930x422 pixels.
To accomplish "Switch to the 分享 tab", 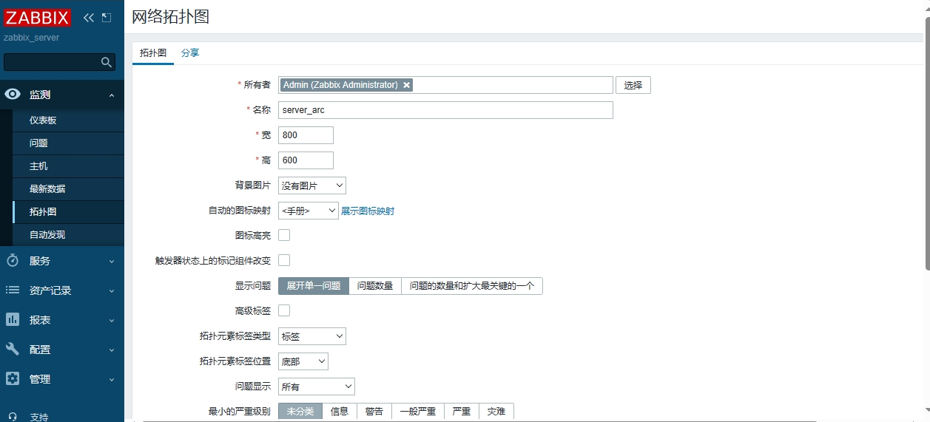I will pyautogui.click(x=190, y=53).
